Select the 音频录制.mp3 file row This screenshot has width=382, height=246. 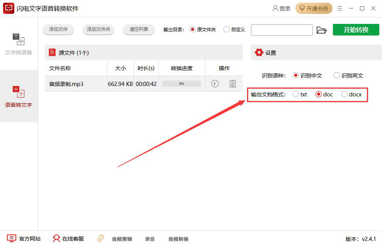(x=144, y=84)
